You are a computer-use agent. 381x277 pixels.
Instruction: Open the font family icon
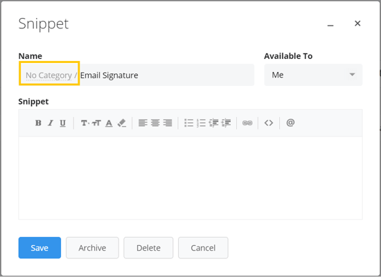pyautogui.click(x=85, y=123)
